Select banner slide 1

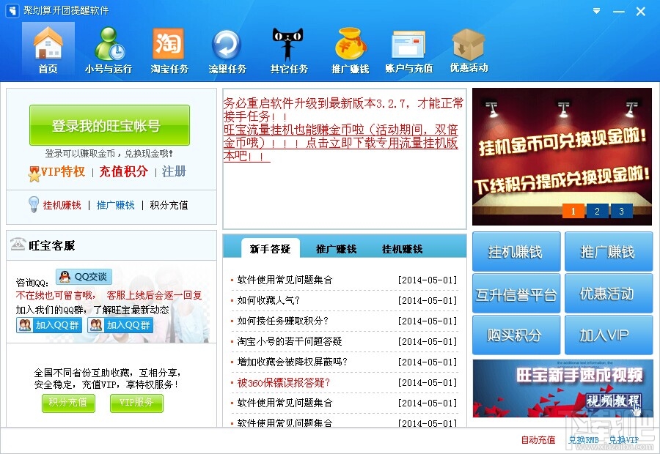(573, 212)
